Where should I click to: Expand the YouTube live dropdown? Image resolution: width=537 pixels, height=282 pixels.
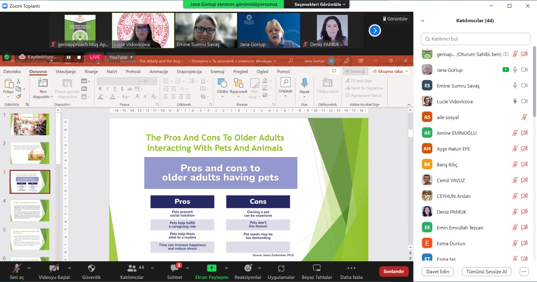(131, 57)
